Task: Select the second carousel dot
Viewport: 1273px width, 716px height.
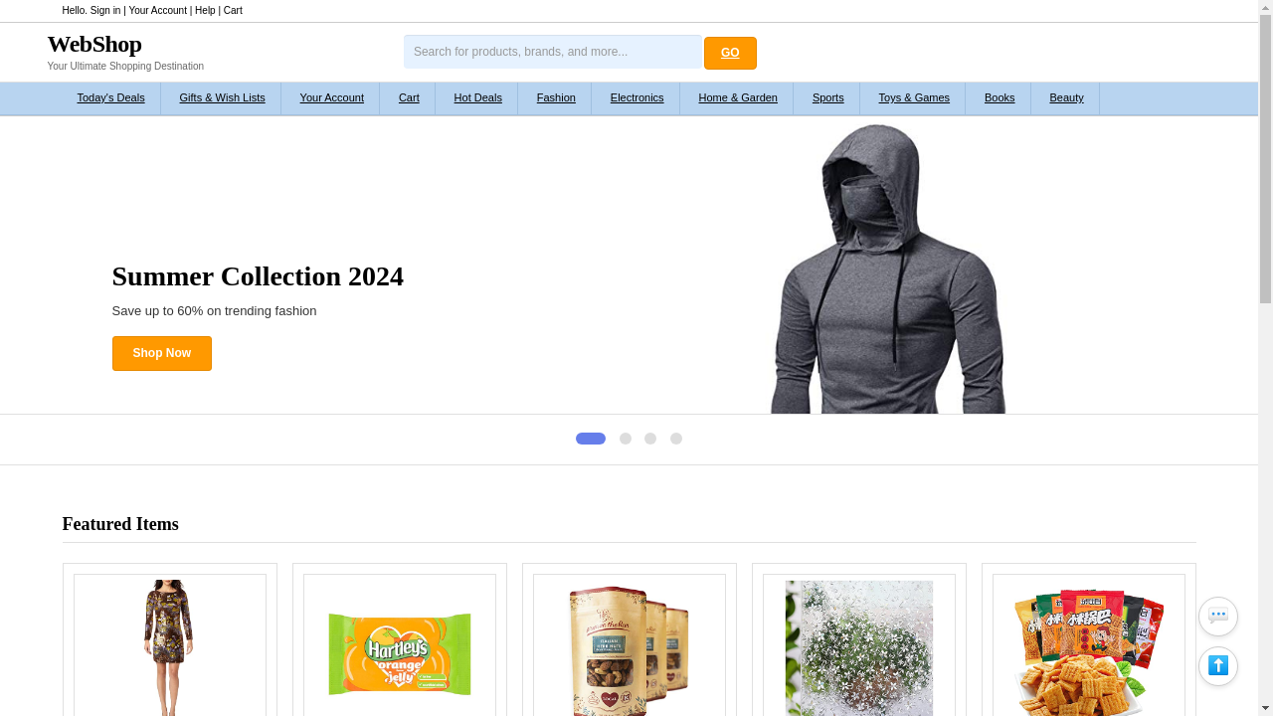Action: [626, 439]
